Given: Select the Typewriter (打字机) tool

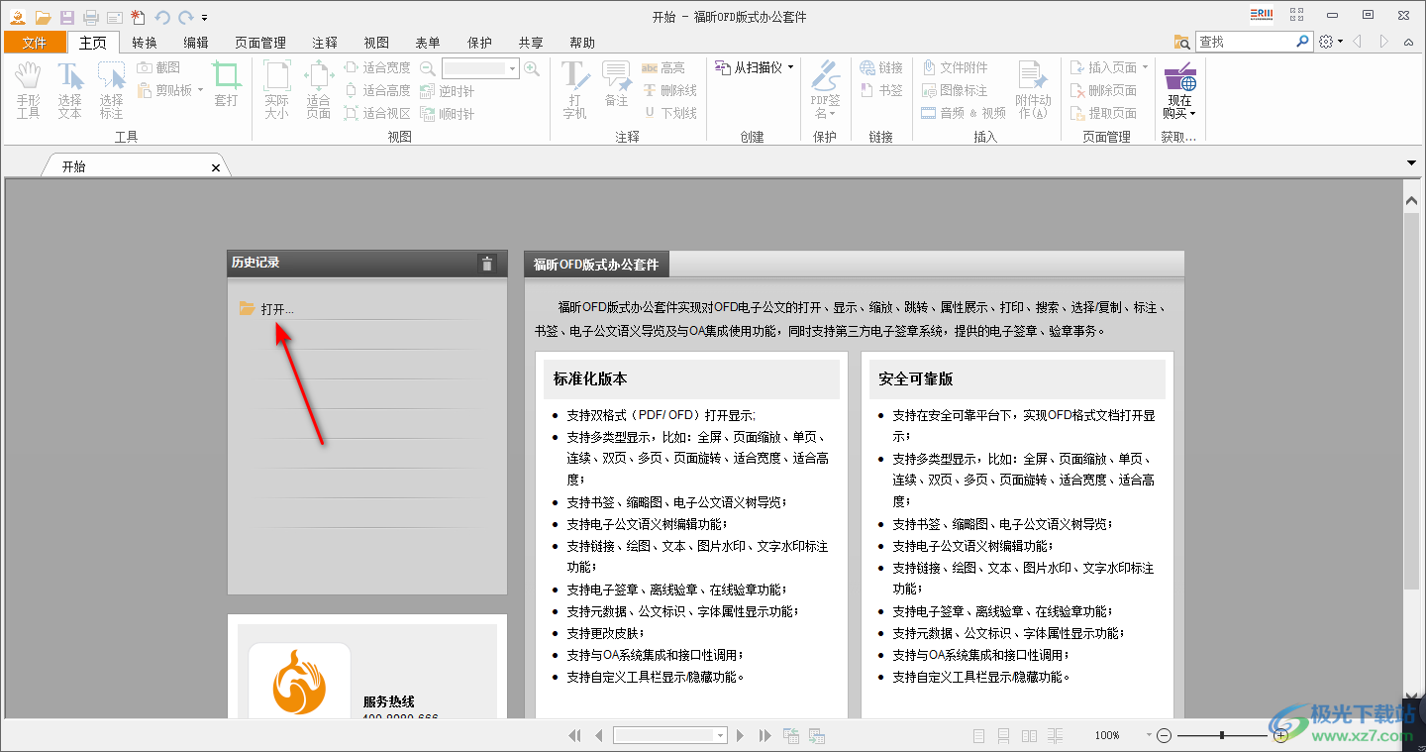Looking at the screenshot, I should tap(575, 90).
